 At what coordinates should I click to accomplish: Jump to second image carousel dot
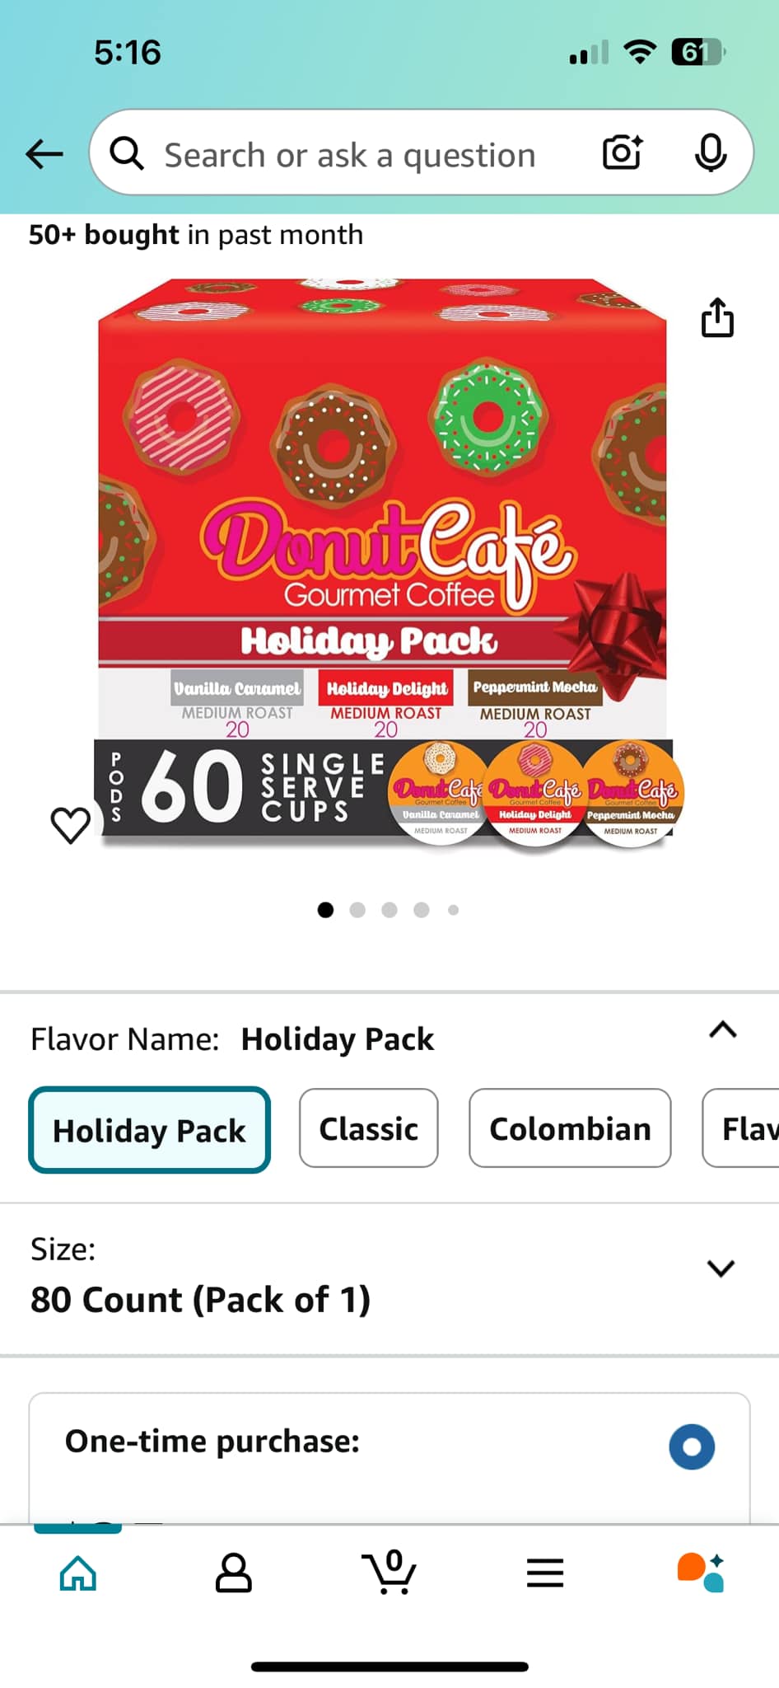pyautogui.click(x=357, y=910)
